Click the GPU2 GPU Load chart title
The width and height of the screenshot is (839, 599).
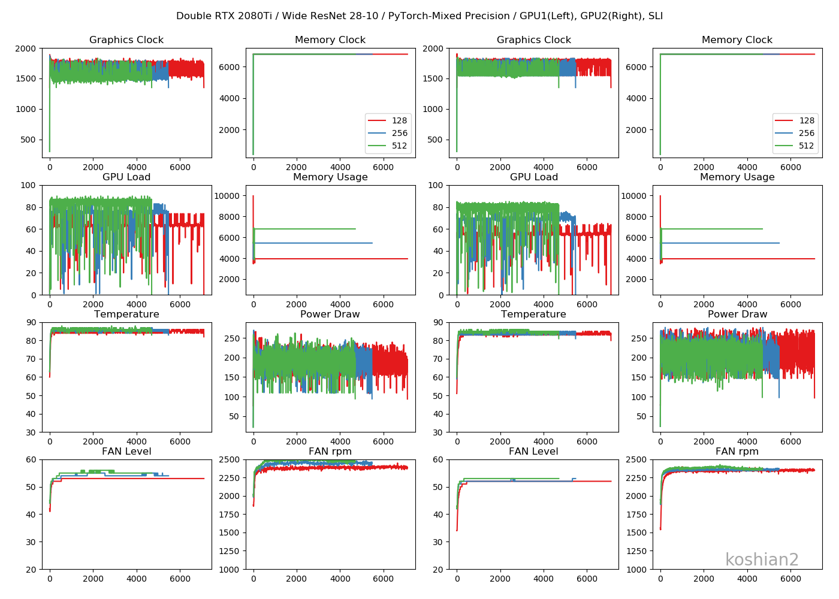click(x=534, y=177)
